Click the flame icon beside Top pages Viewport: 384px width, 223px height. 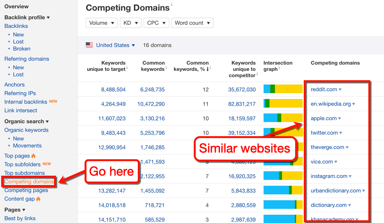tap(33, 156)
